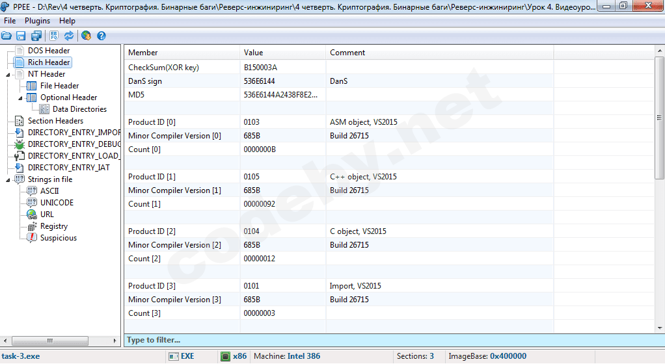Select the Product ID [1] cell

[x=182, y=177]
